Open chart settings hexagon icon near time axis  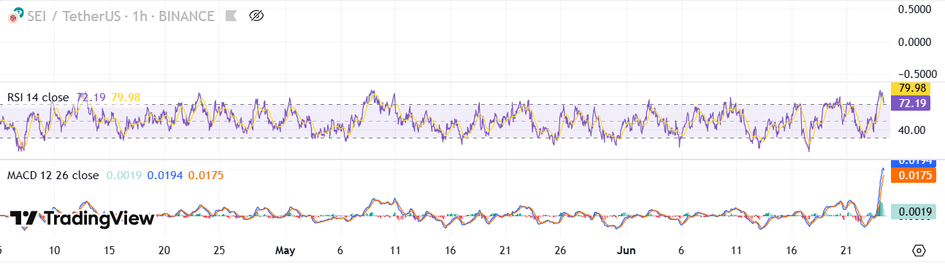919,251
